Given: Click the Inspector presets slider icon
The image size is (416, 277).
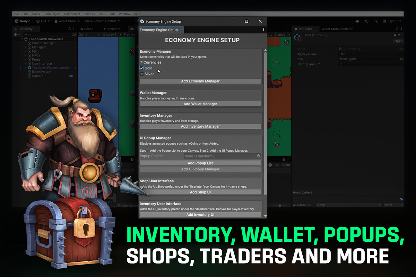Looking at the screenshot, I should pyautogui.click(x=399, y=35).
